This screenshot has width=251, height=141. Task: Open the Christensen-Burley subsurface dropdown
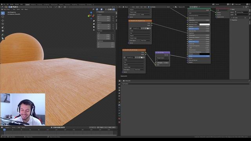(x=199, y=16)
